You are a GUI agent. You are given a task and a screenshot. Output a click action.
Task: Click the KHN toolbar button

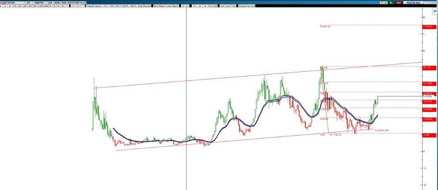(x=57, y=3)
